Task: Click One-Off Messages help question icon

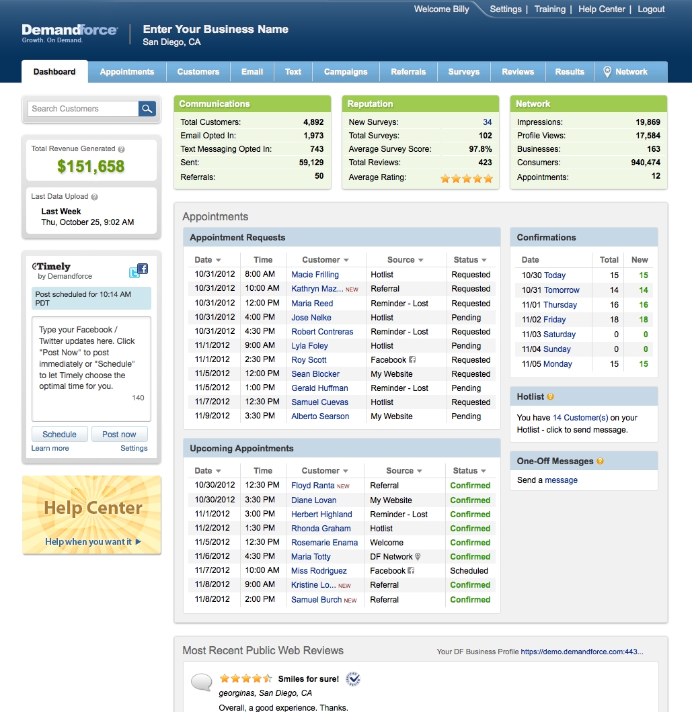Action: [x=600, y=461]
